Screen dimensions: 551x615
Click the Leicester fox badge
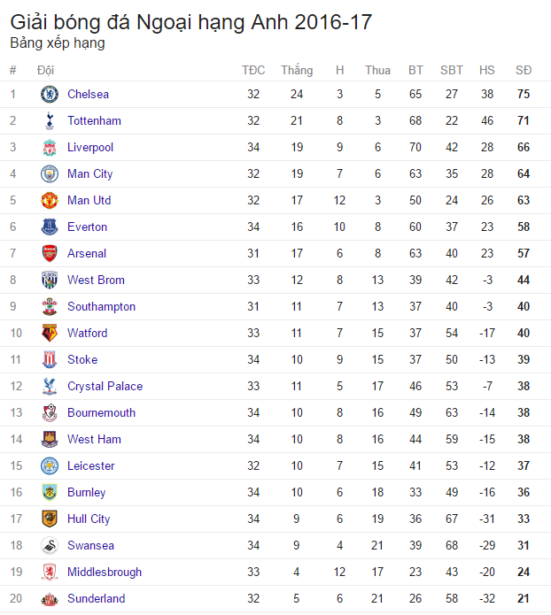(x=50, y=466)
